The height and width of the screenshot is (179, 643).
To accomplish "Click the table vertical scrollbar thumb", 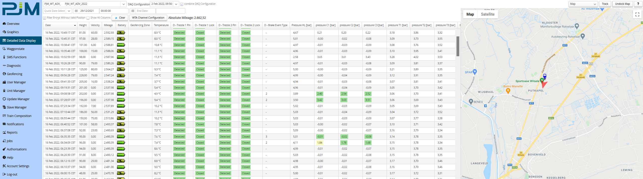I will [x=458, y=46].
